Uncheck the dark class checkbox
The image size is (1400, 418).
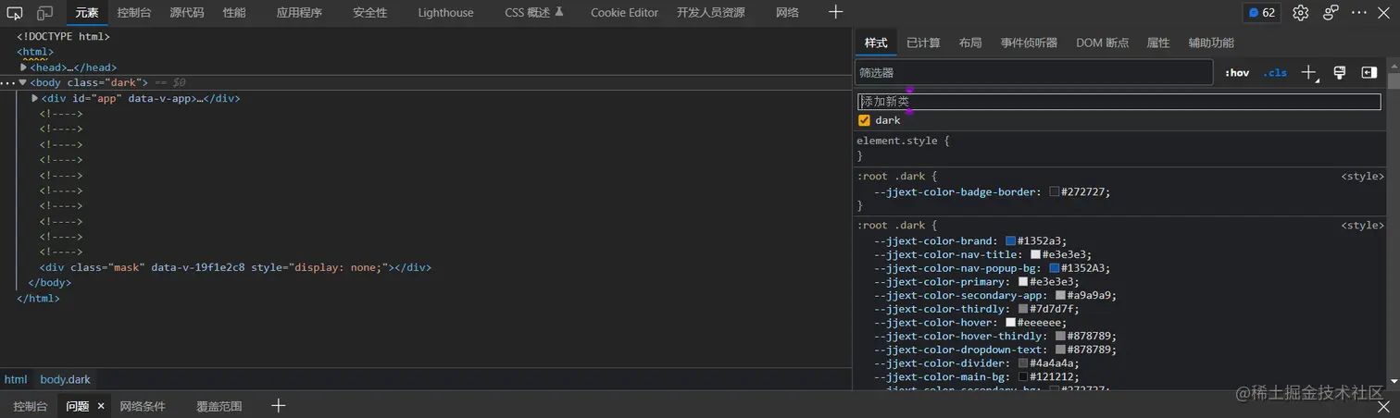pyautogui.click(x=864, y=120)
